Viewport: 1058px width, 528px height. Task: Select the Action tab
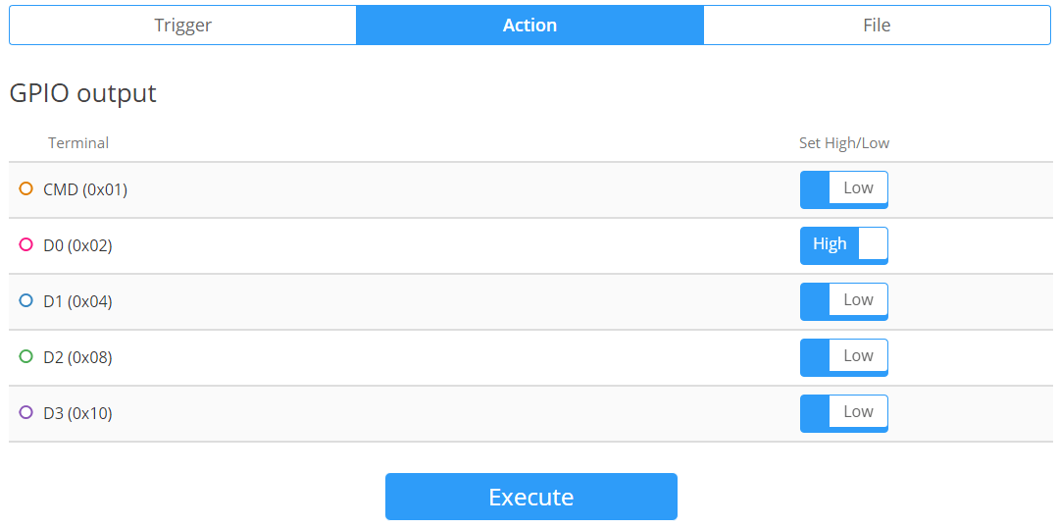[529, 26]
